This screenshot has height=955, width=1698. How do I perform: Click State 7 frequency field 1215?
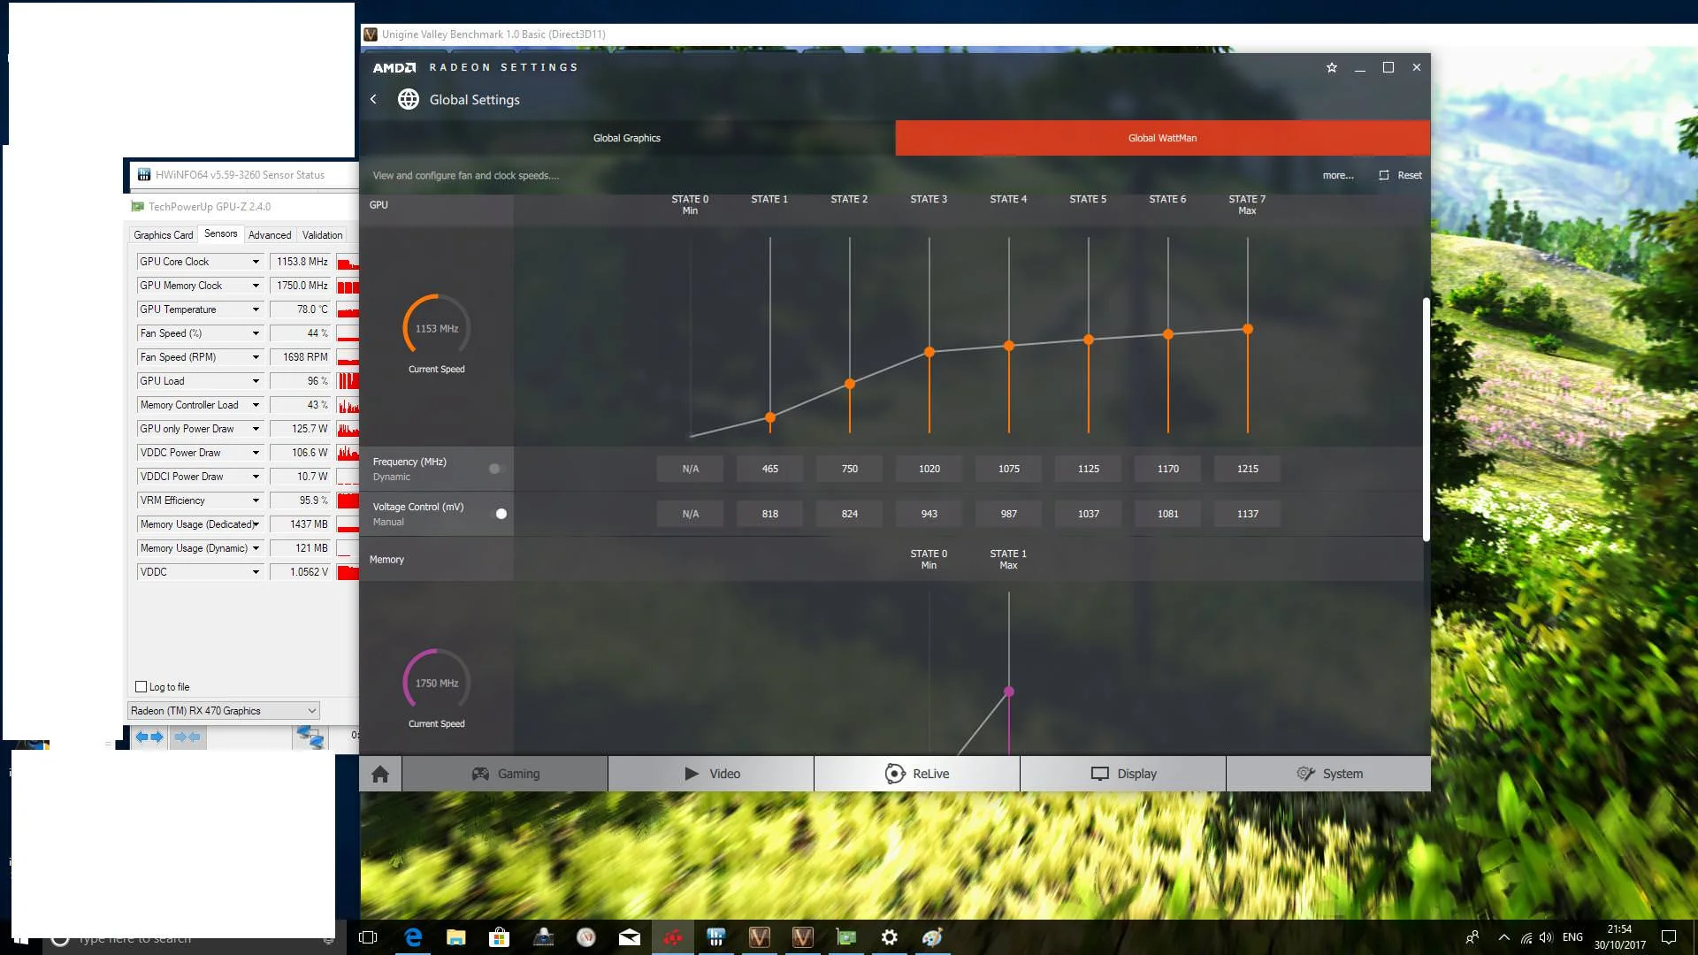[x=1248, y=469]
